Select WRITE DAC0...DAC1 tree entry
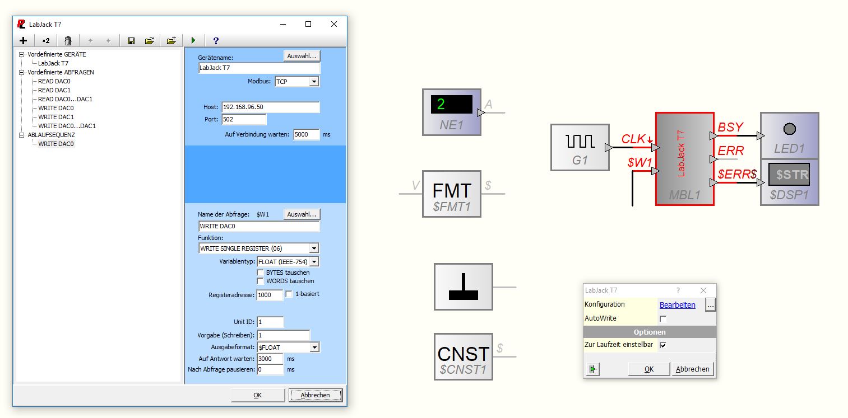The height and width of the screenshot is (418, 848). [x=67, y=126]
